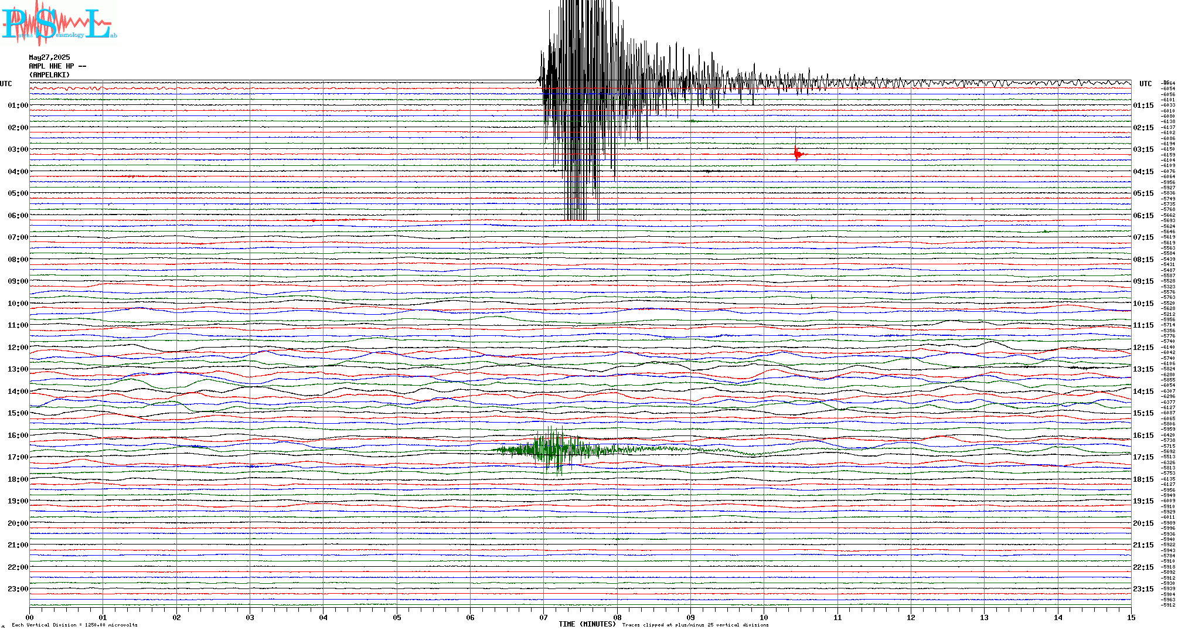Click the 08:15 label on right axis
Viewport: 1178px width, 633px height.
pyautogui.click(x=1143, y=260)
